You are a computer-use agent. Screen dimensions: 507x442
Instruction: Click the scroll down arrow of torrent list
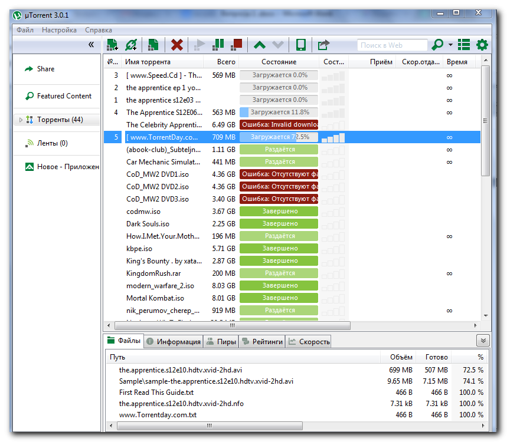point(485,316)
